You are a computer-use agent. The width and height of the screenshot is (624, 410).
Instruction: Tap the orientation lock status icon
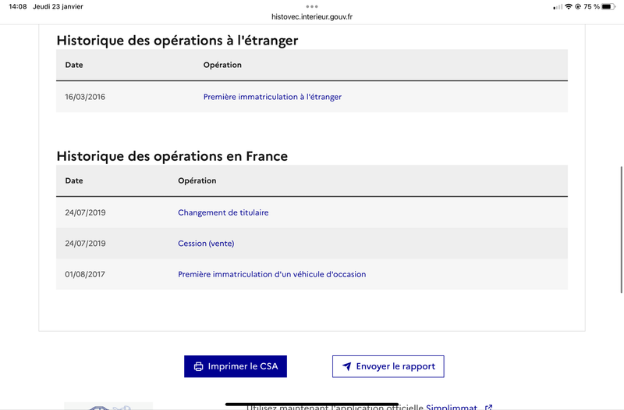(578, 6)
